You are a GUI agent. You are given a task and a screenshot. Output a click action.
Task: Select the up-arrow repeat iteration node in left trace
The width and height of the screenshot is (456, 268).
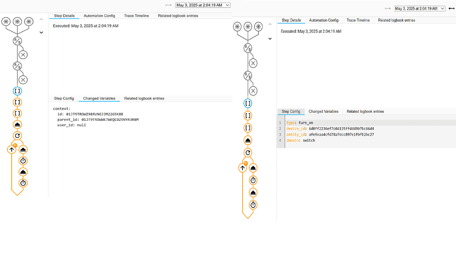click(11, 150)
